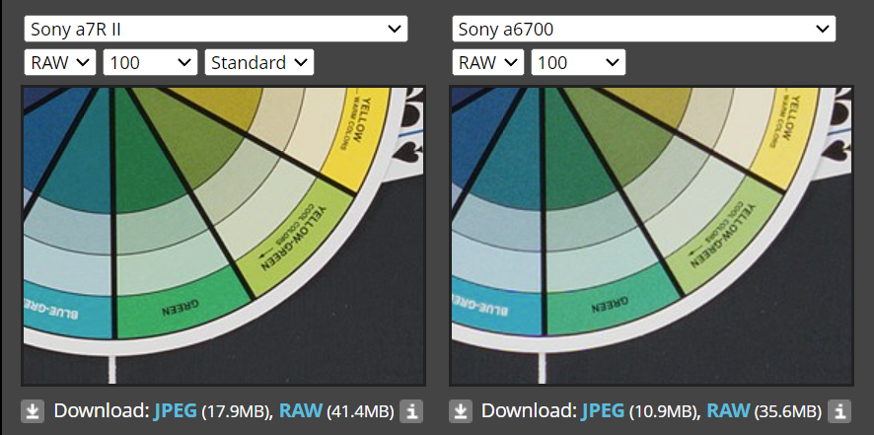Click the Sony a6700 comparison image
874x435 pixels.
(x=652, y=235)
